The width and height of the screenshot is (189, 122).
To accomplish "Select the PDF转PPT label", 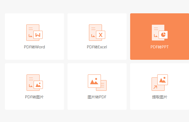I will pyautogui.click(x=160, y=47).
